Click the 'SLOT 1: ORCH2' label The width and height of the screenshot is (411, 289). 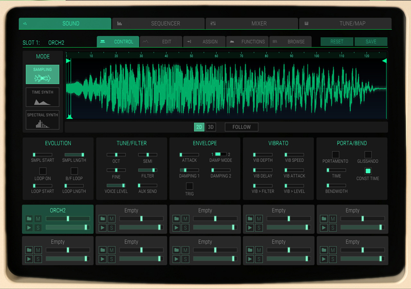(43, 43)
